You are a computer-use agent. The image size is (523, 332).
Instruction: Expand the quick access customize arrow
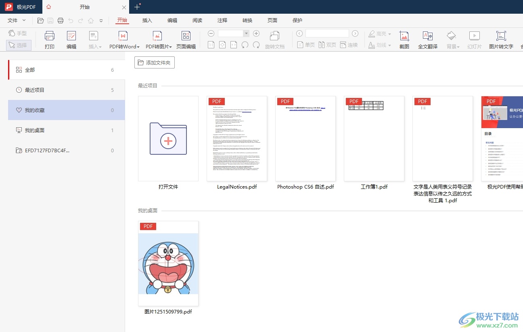point(101,21)
